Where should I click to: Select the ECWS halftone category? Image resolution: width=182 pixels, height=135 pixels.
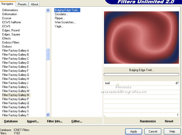point(12,22)
